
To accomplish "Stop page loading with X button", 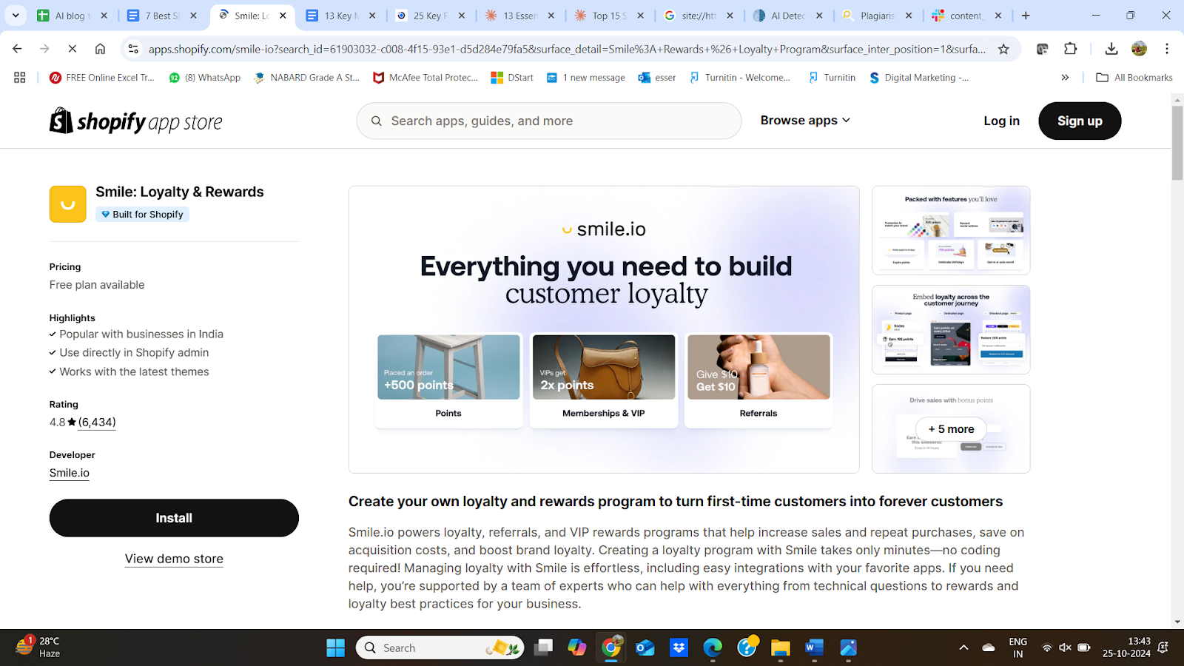I will [72, 49].
